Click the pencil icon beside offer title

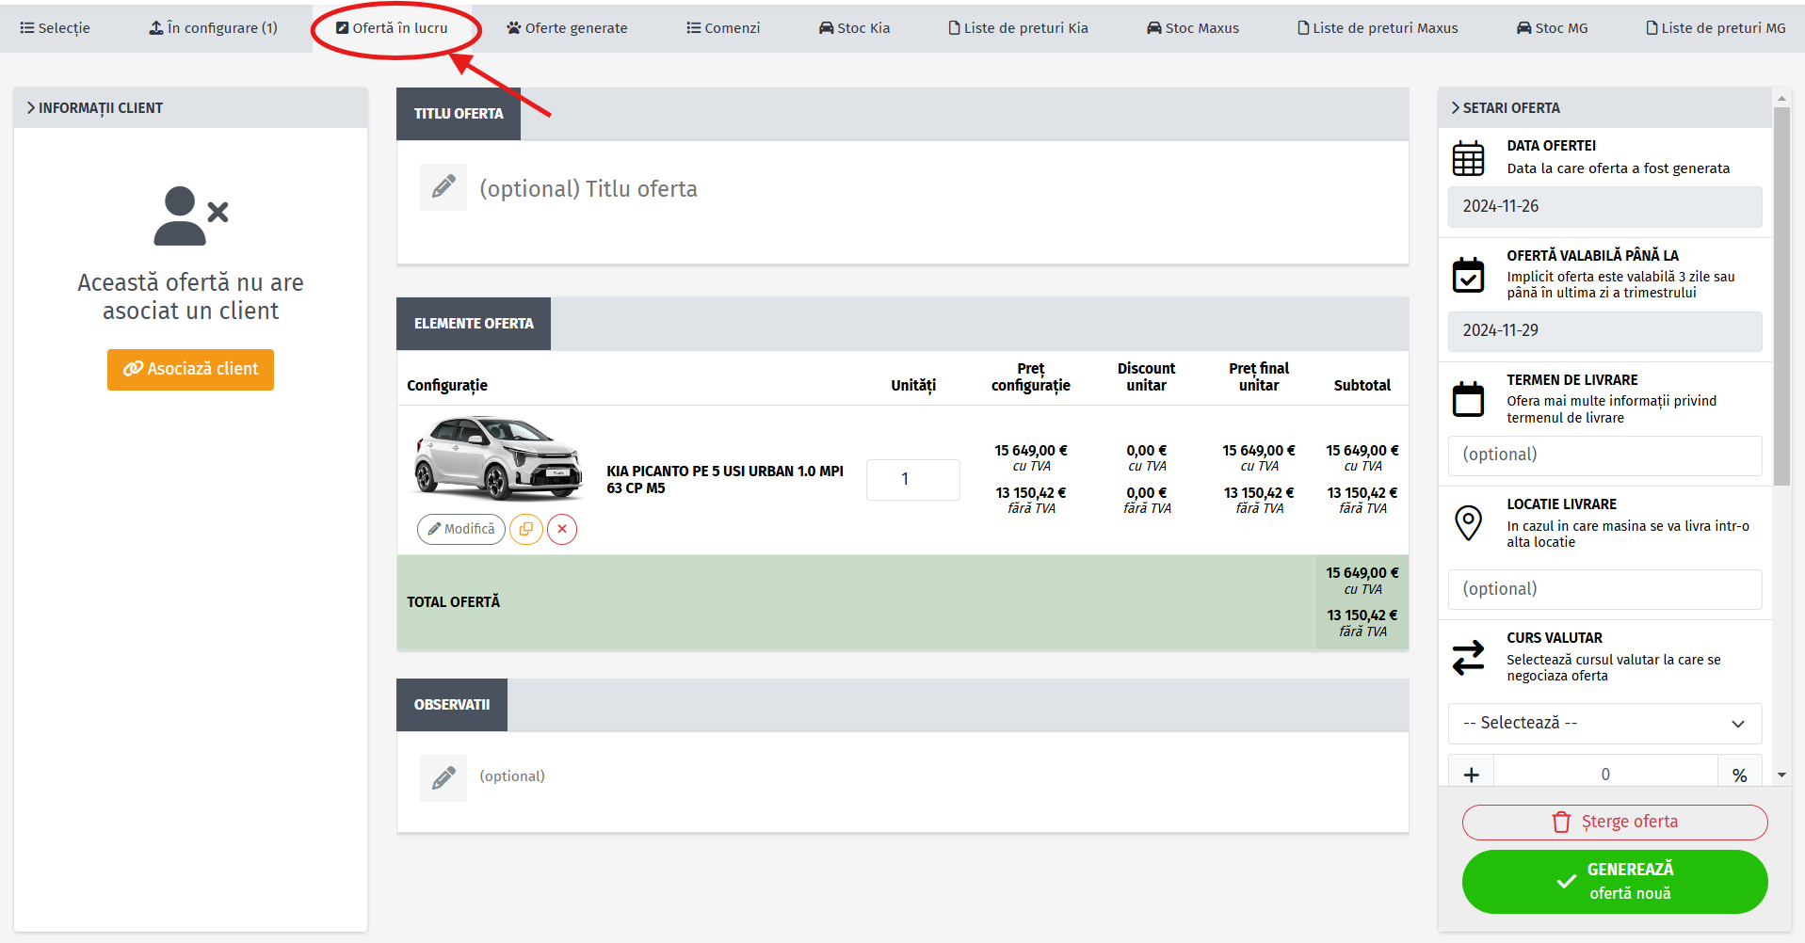tap(443, 187)
